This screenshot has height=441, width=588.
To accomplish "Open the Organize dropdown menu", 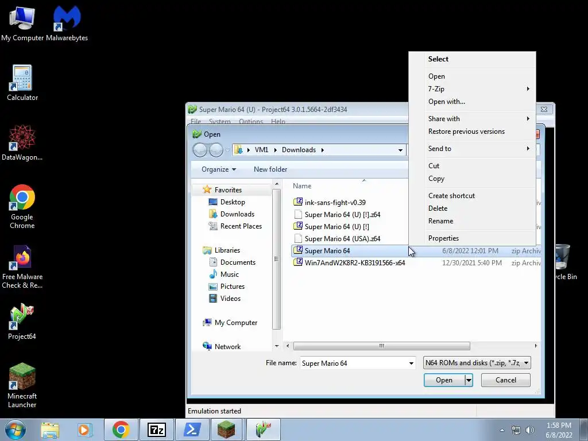I will tap(219, 169).
